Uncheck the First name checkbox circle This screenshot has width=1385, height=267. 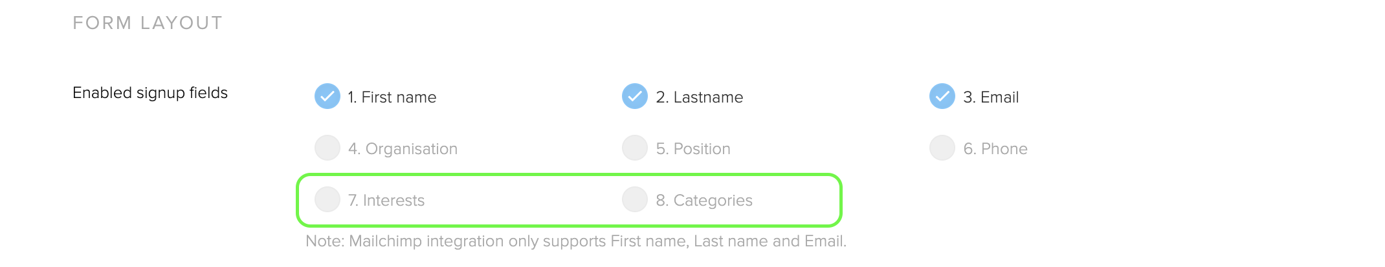pyautogui.click(x=327, y=96)
